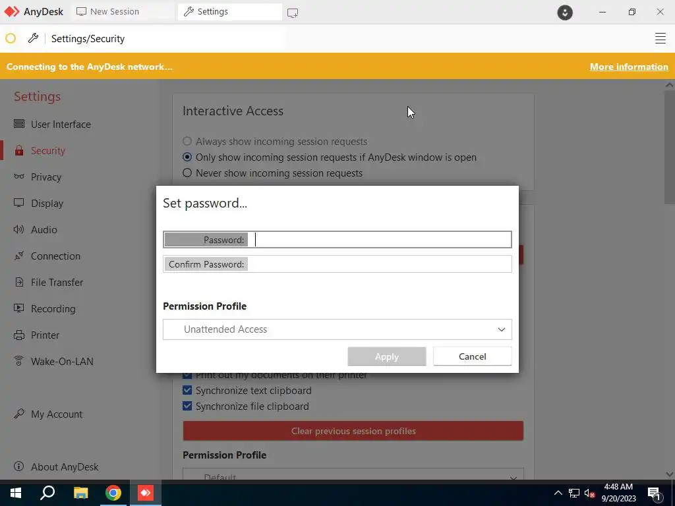Open Display settings
675x506 pixels.
(47, 203)
